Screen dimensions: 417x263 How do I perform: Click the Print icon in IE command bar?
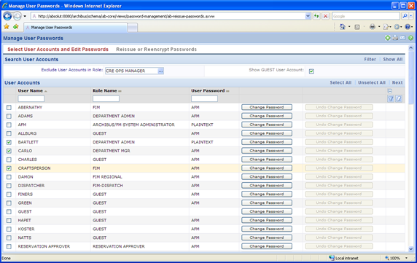click(x=373, y=27)
